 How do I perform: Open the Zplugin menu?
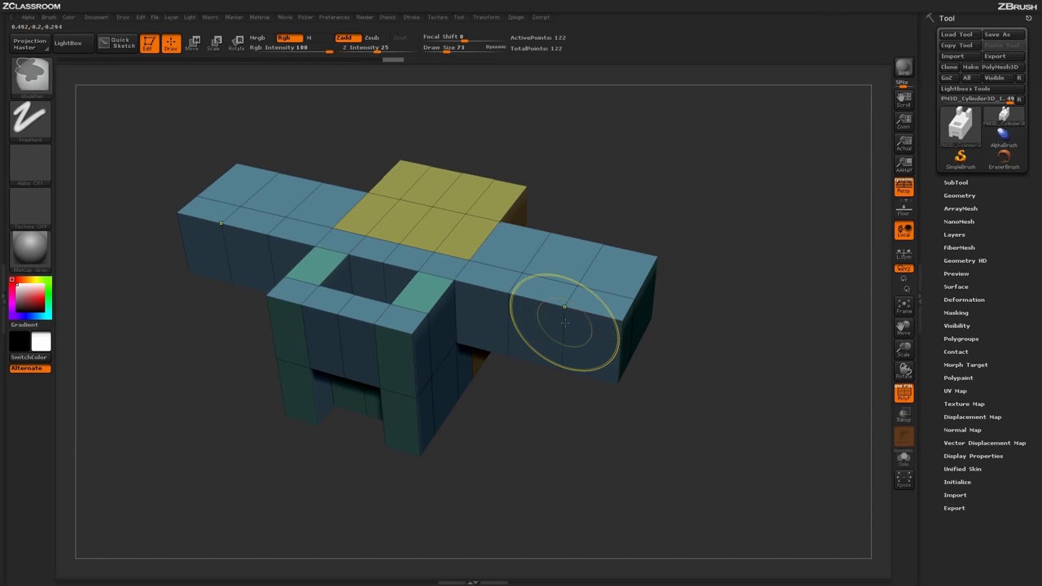coord(515,17)
